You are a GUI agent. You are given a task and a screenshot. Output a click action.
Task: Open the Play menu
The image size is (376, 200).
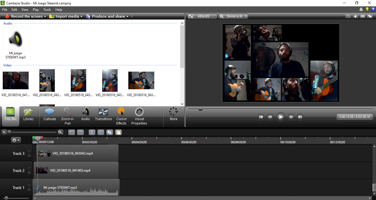(36, 9)
